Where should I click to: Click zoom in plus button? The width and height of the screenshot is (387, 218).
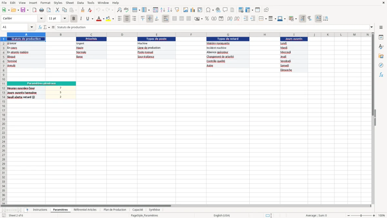pos(374,215)
